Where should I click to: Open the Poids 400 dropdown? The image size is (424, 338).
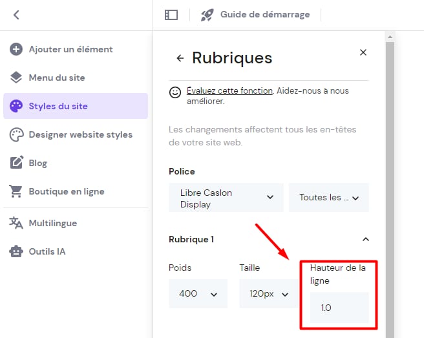pyautogui.click(x=198, y=293)
